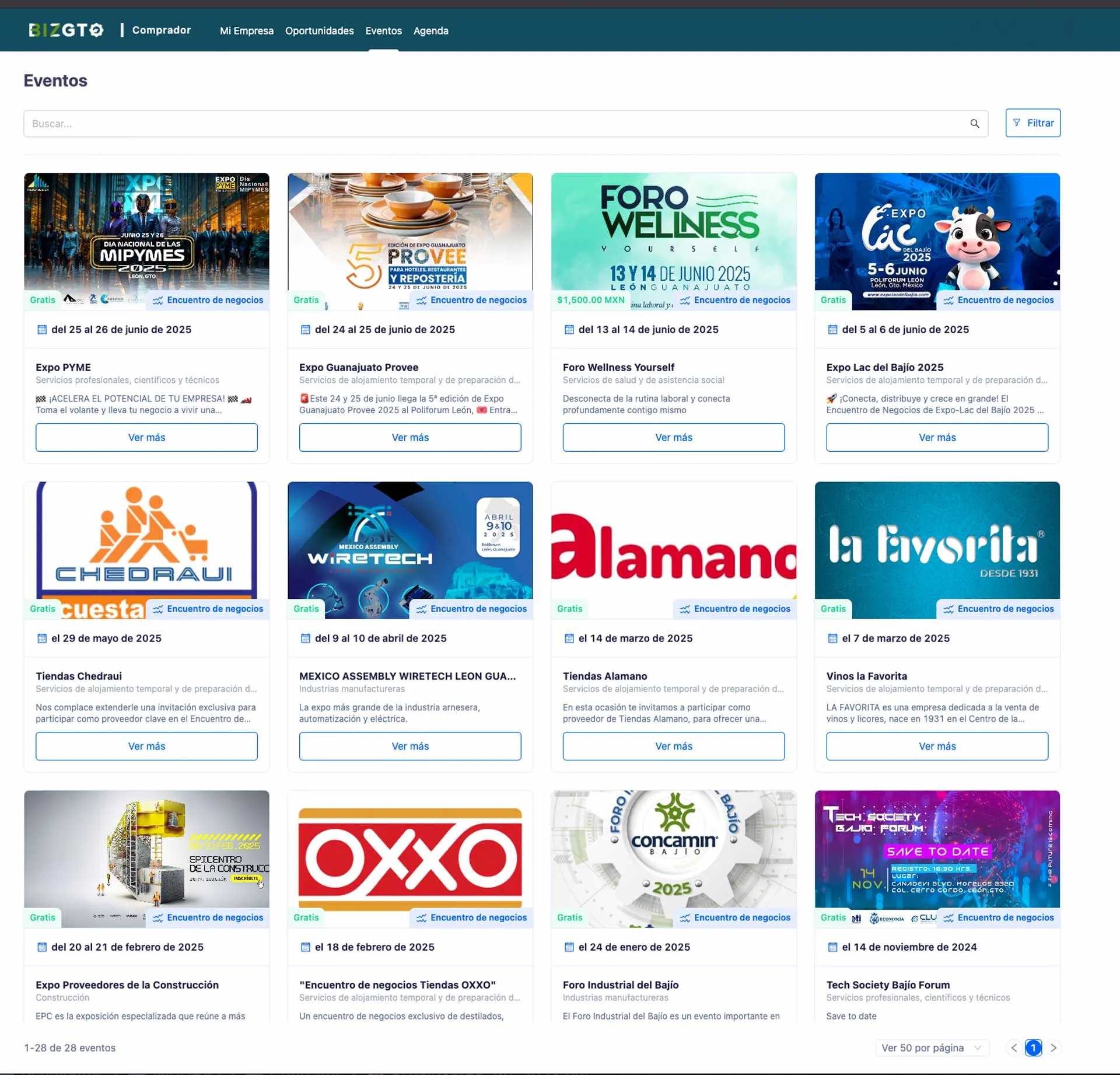
Task: Open the Oportunidades menu item
Action: tap(319, 31)
